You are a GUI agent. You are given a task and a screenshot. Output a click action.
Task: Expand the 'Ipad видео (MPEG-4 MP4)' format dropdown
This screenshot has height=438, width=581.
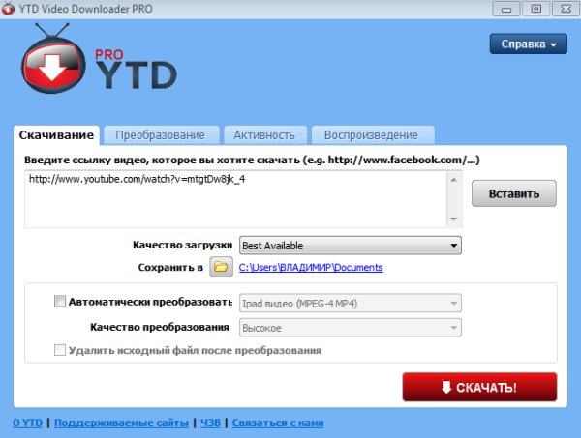pyautogui.click(x=351, y=304)
